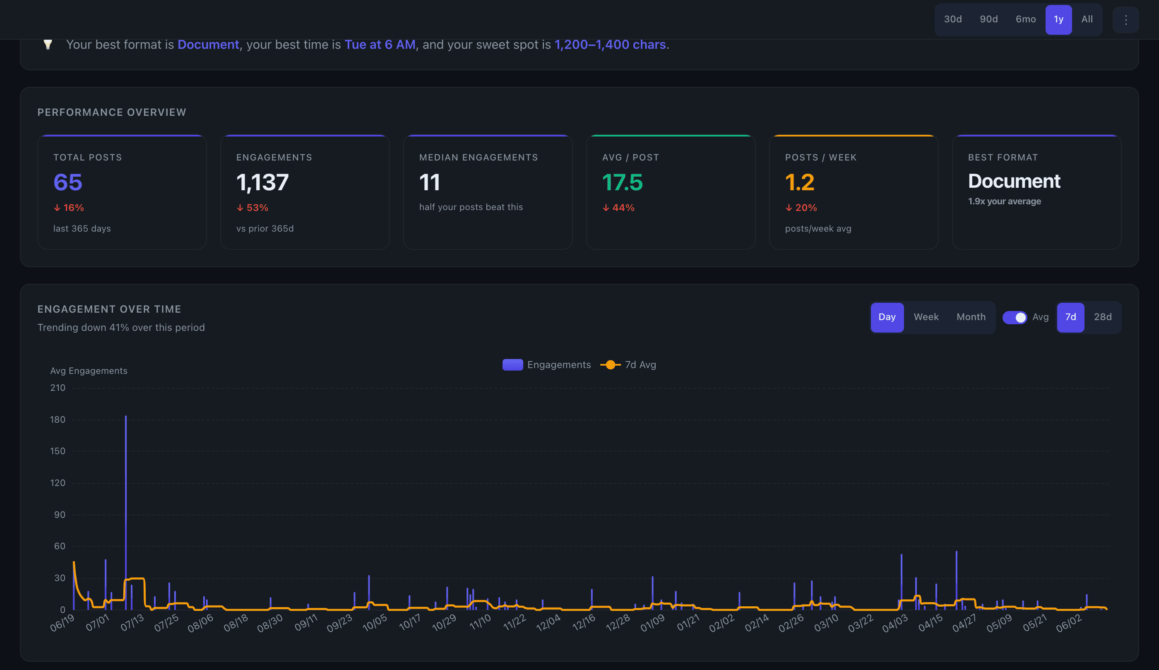Toggle the Avg line switch

pos(1014,318)
